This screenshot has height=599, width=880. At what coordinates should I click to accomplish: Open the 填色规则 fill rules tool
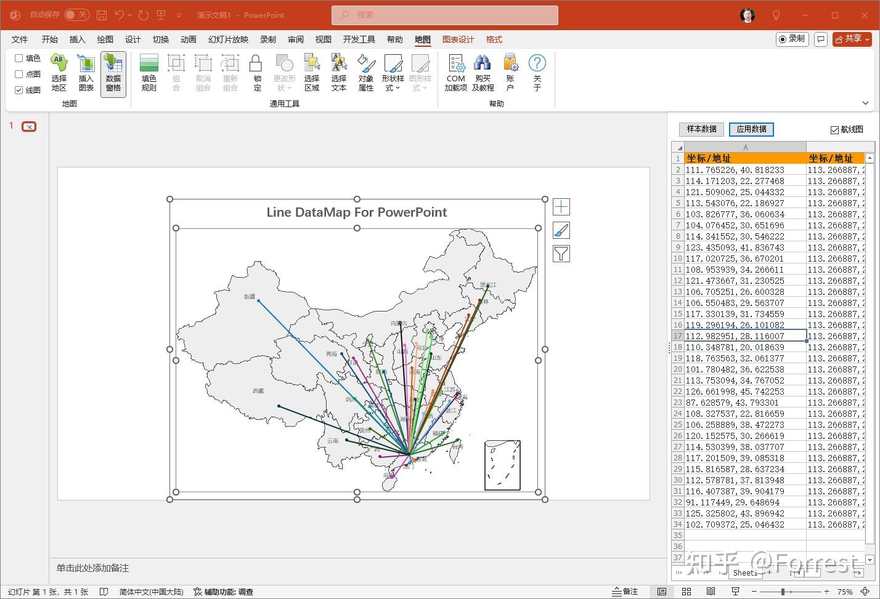point(149,73)
